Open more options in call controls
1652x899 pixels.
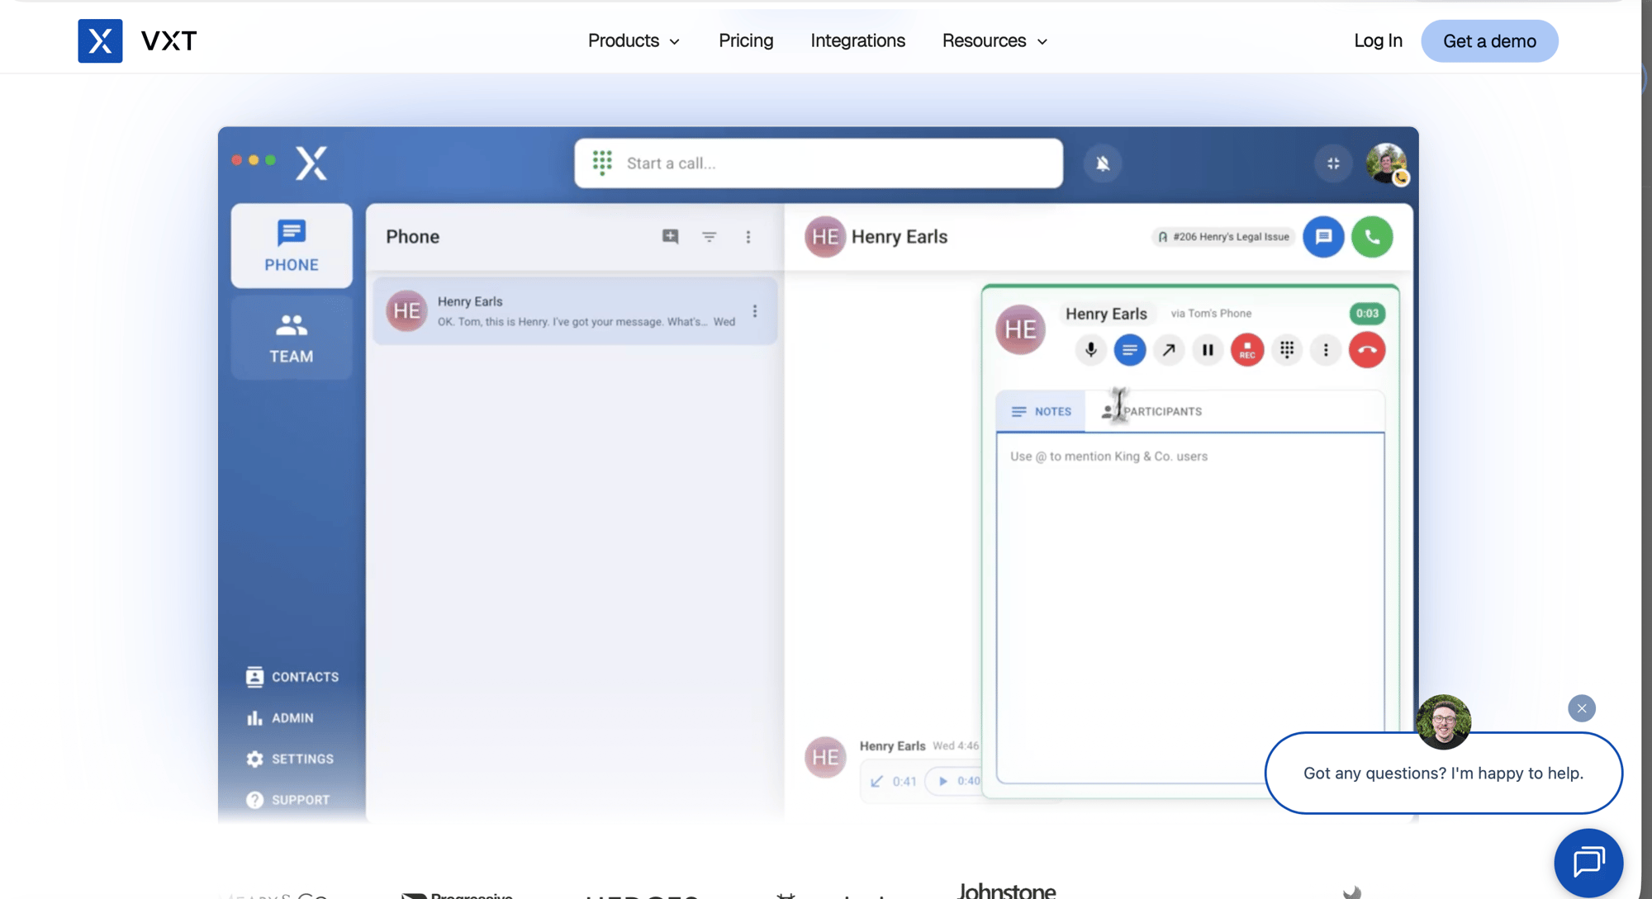(x=1326, y=350)
